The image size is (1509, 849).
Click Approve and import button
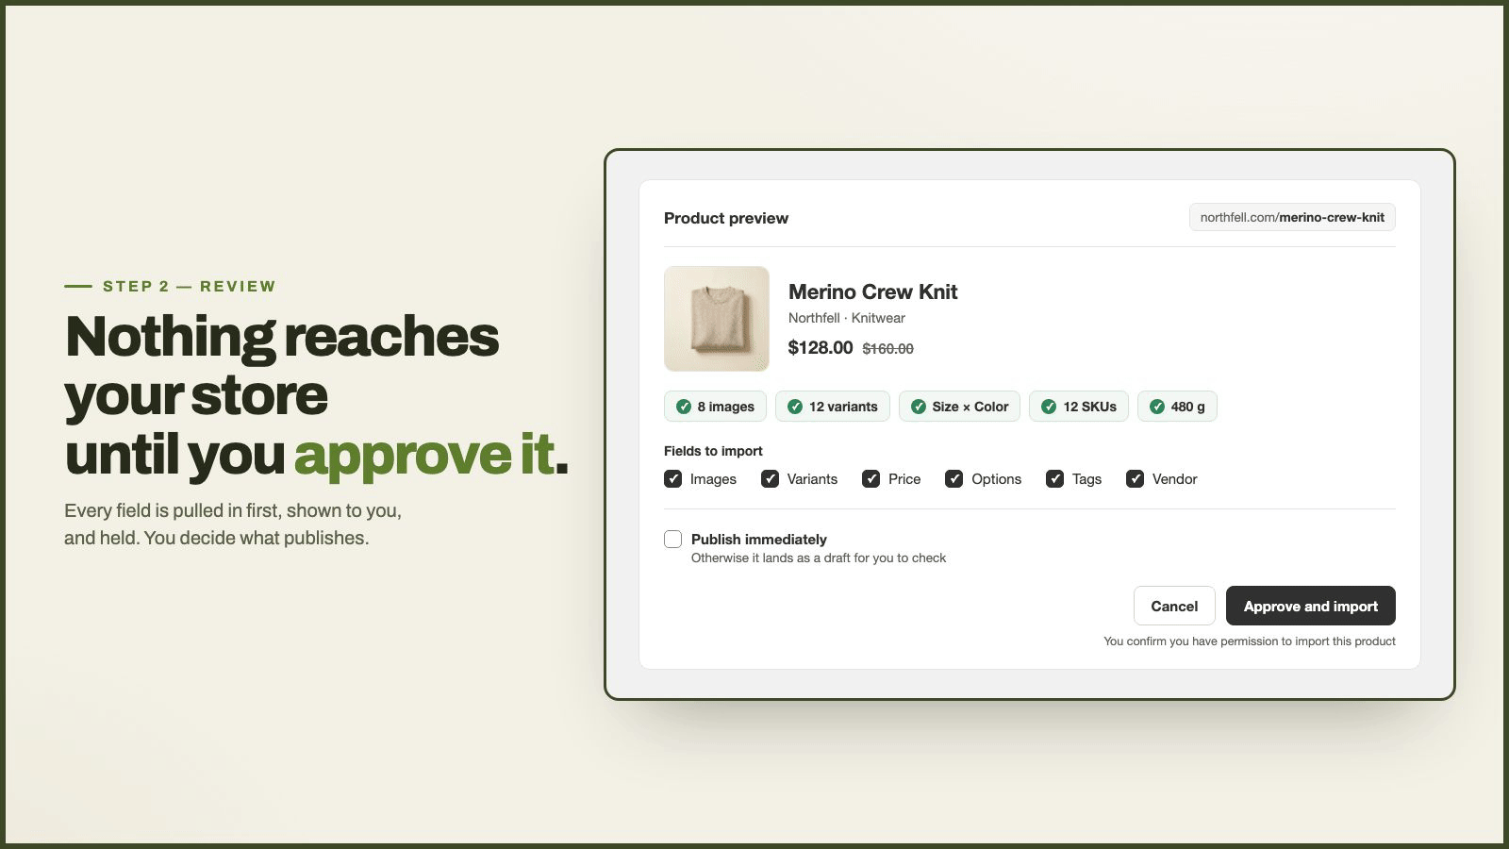(x=1311, y=606)
